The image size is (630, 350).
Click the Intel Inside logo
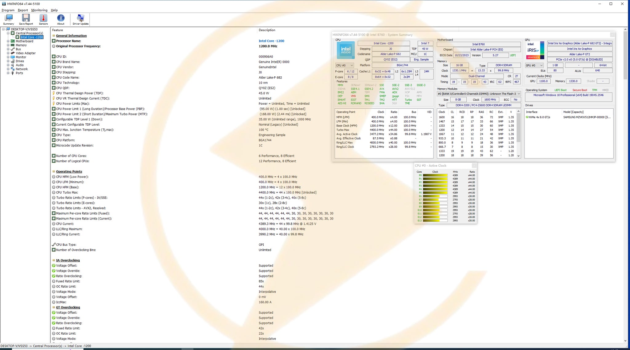345,50
